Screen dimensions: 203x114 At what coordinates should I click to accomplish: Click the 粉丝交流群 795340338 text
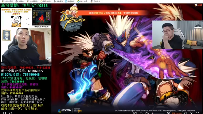(26, 67)
